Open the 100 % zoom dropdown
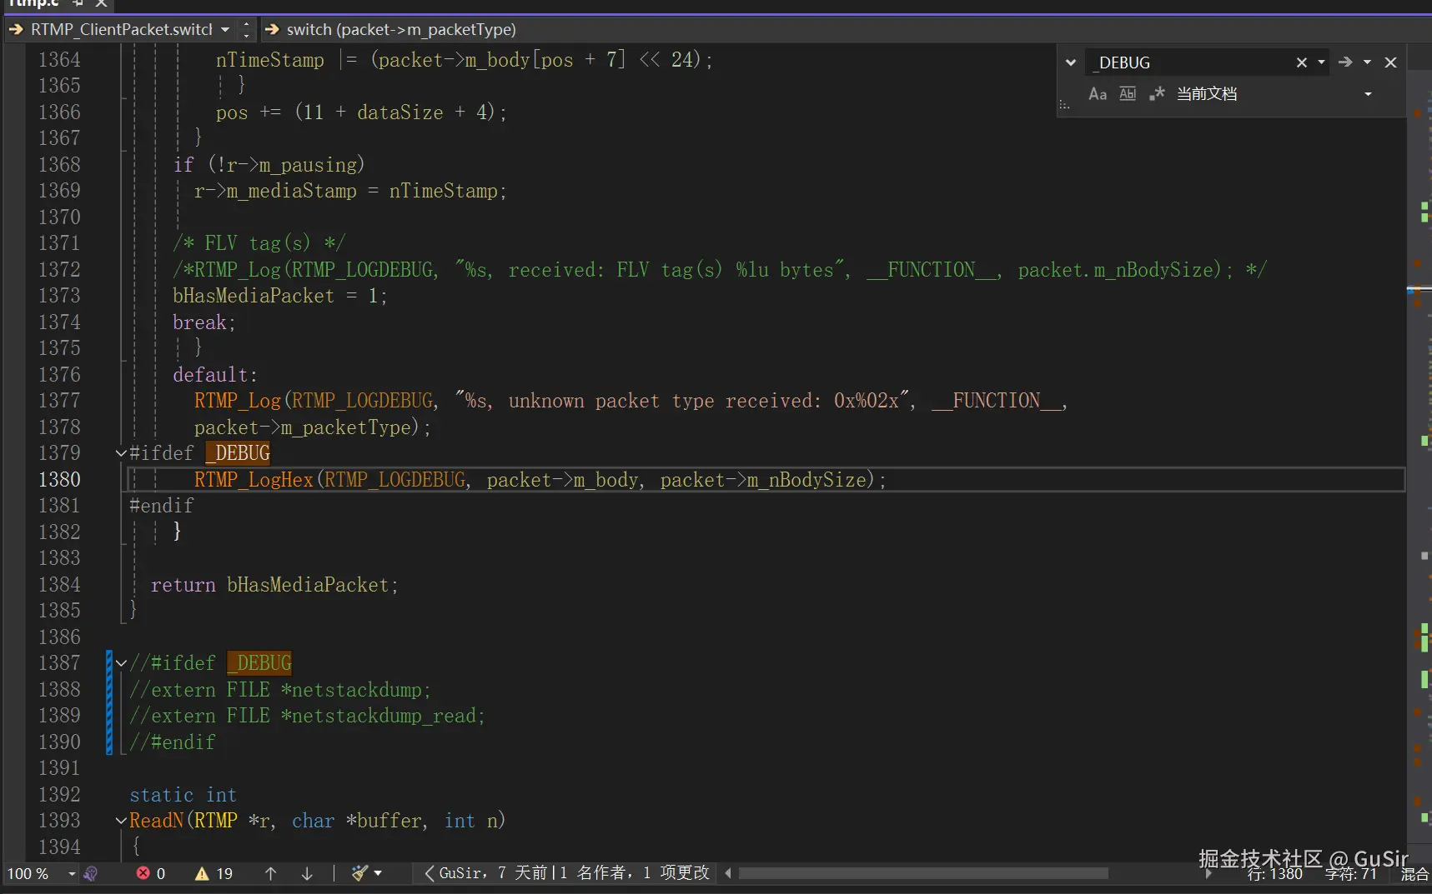Screen dimensions: 1432x894 [72, 873]
